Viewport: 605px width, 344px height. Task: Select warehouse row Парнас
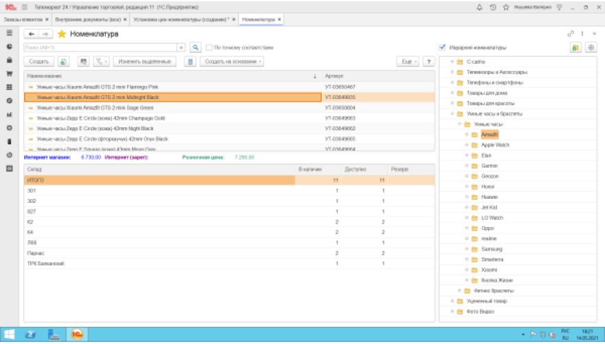point(229,253)
